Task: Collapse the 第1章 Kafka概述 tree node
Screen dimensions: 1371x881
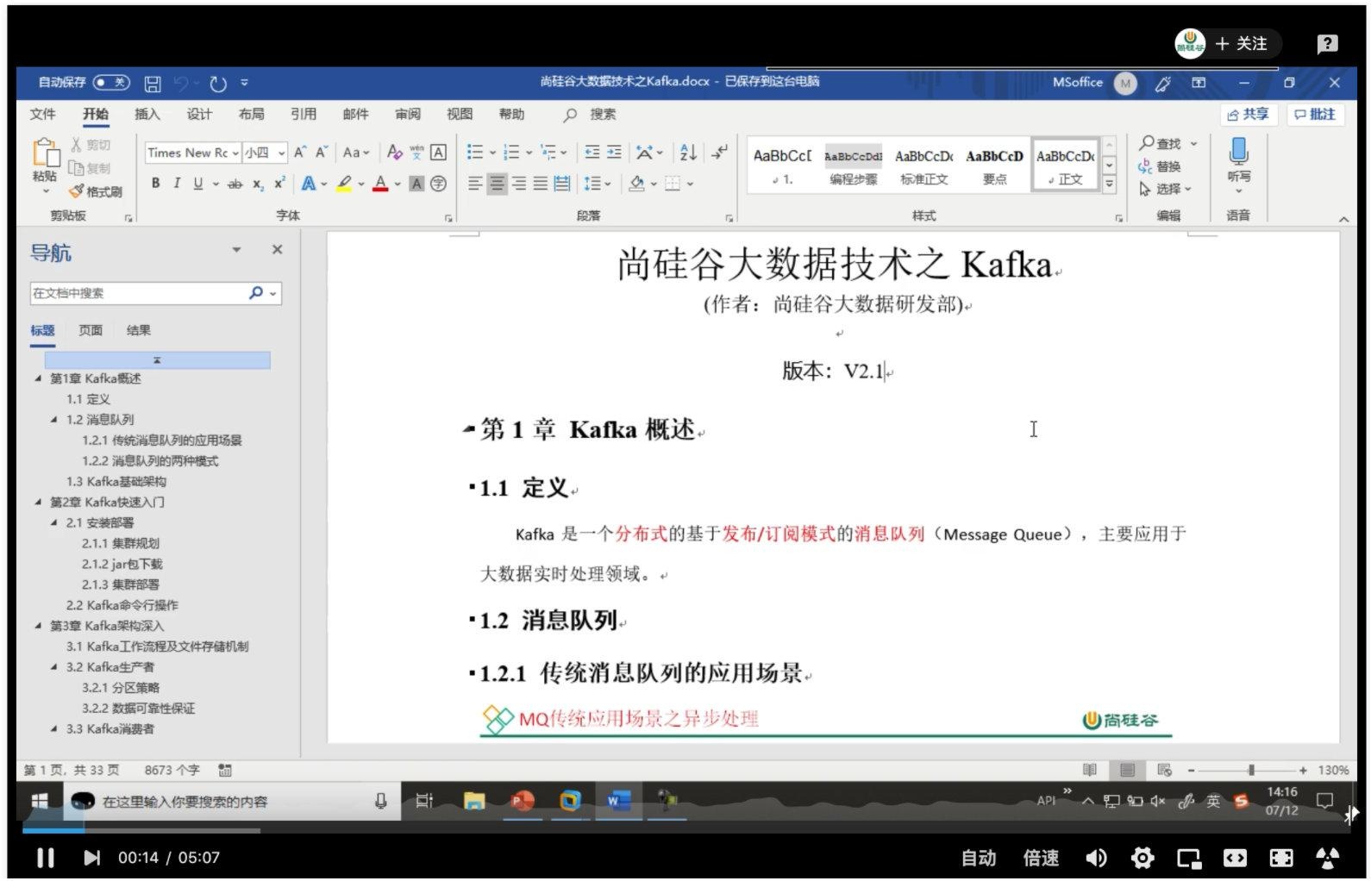Action: pyautogui.click(x=38, y=378)
